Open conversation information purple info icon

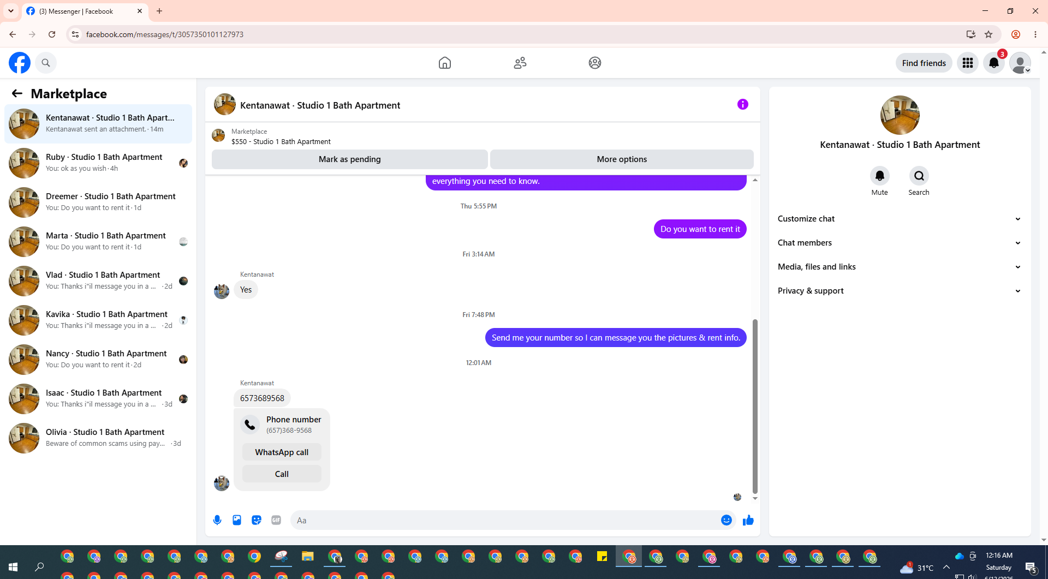pos(743,104)
